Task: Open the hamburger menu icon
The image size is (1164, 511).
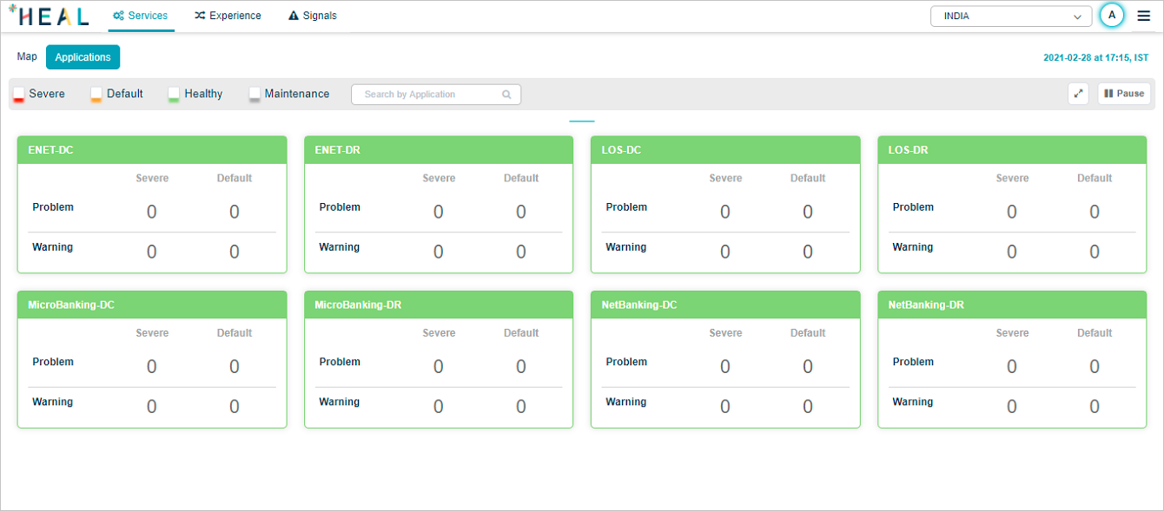Action: (1143, 16)
